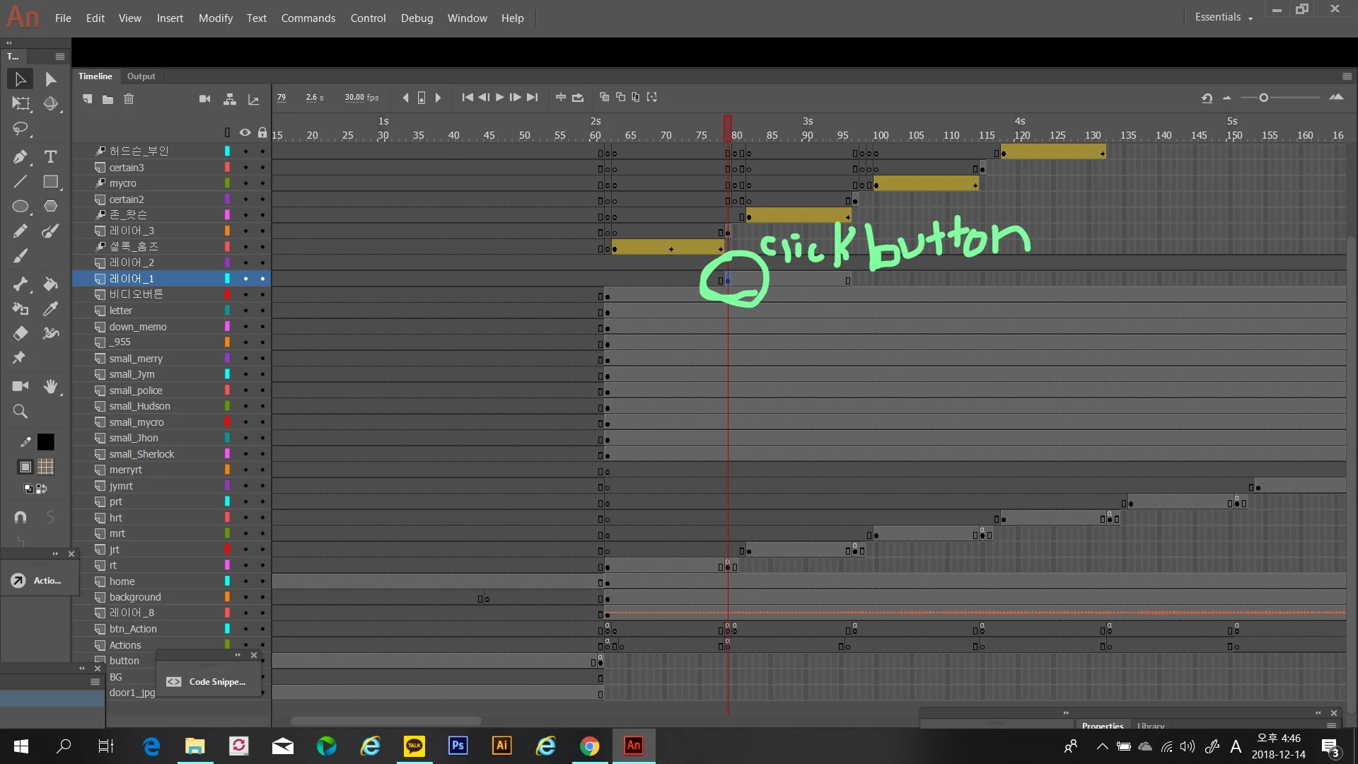Click the New Layer icon
This screenshot has height=764, width=1358.
(87, 99)
